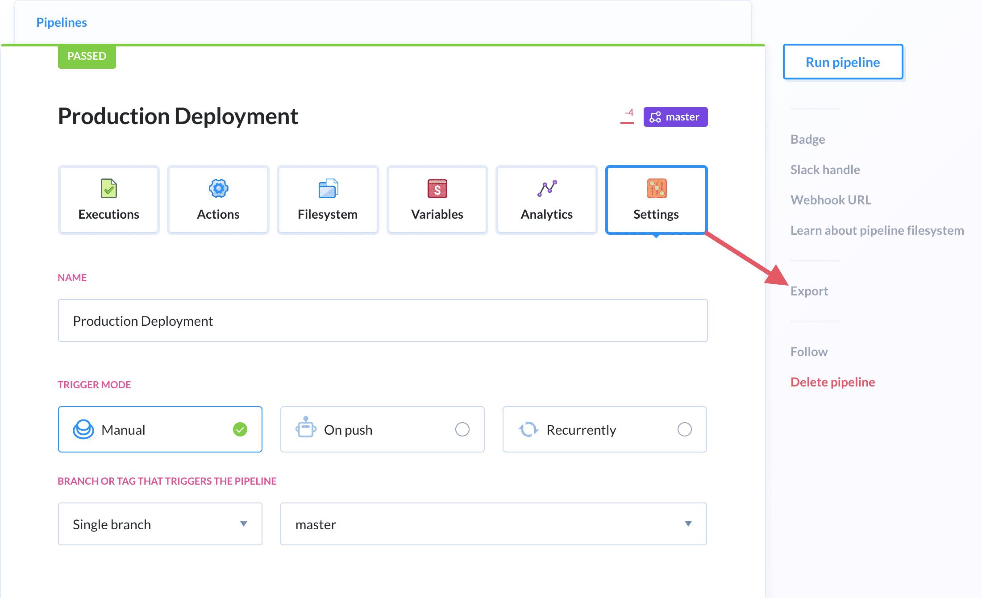
Task: Click the Follow link in sidebar
Action: click(x=809, y=351)
